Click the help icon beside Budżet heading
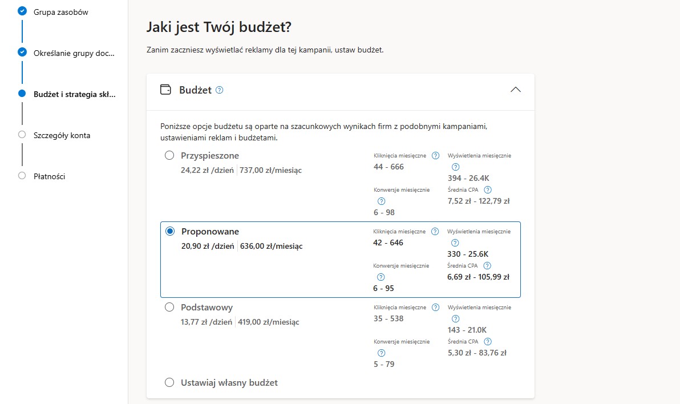The height and width of the screenshot is (404, 680). point(220,90)
